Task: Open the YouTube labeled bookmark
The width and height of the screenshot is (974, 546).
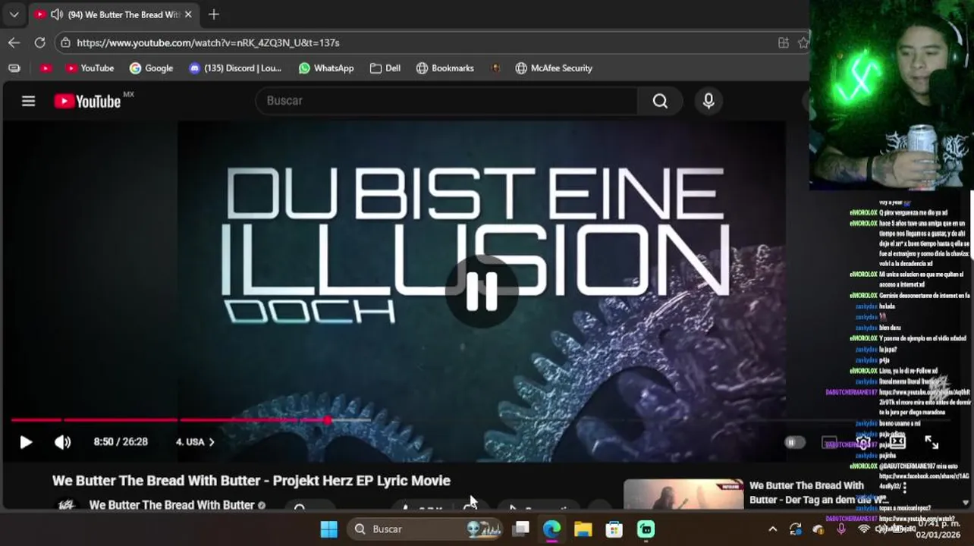Action: [x=90, y=68]
